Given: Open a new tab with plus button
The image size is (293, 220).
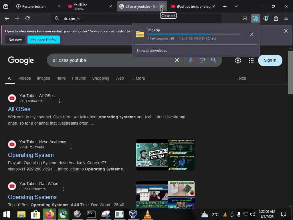Looking at the screenshot, I should [x=225, y=7].
